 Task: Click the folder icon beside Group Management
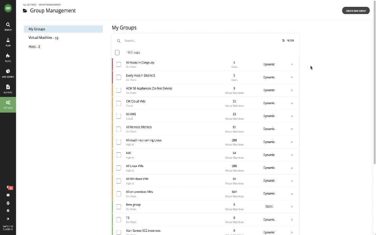tap(25, 10)
